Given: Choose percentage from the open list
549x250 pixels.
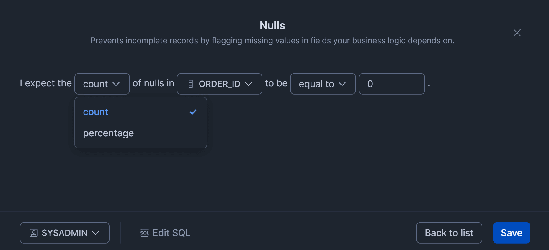Looking at the screenshot, I should tap(108, 133).
